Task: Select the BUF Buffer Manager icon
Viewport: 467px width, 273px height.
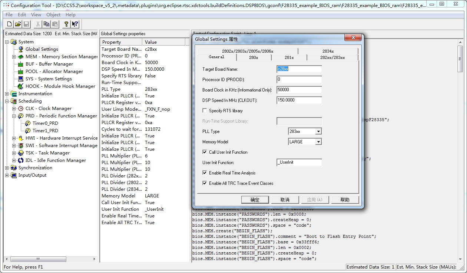Action: click(x=21, y=64)
